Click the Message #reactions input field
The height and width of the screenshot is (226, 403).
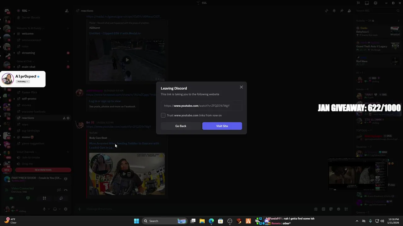click(x=195, y=209)
